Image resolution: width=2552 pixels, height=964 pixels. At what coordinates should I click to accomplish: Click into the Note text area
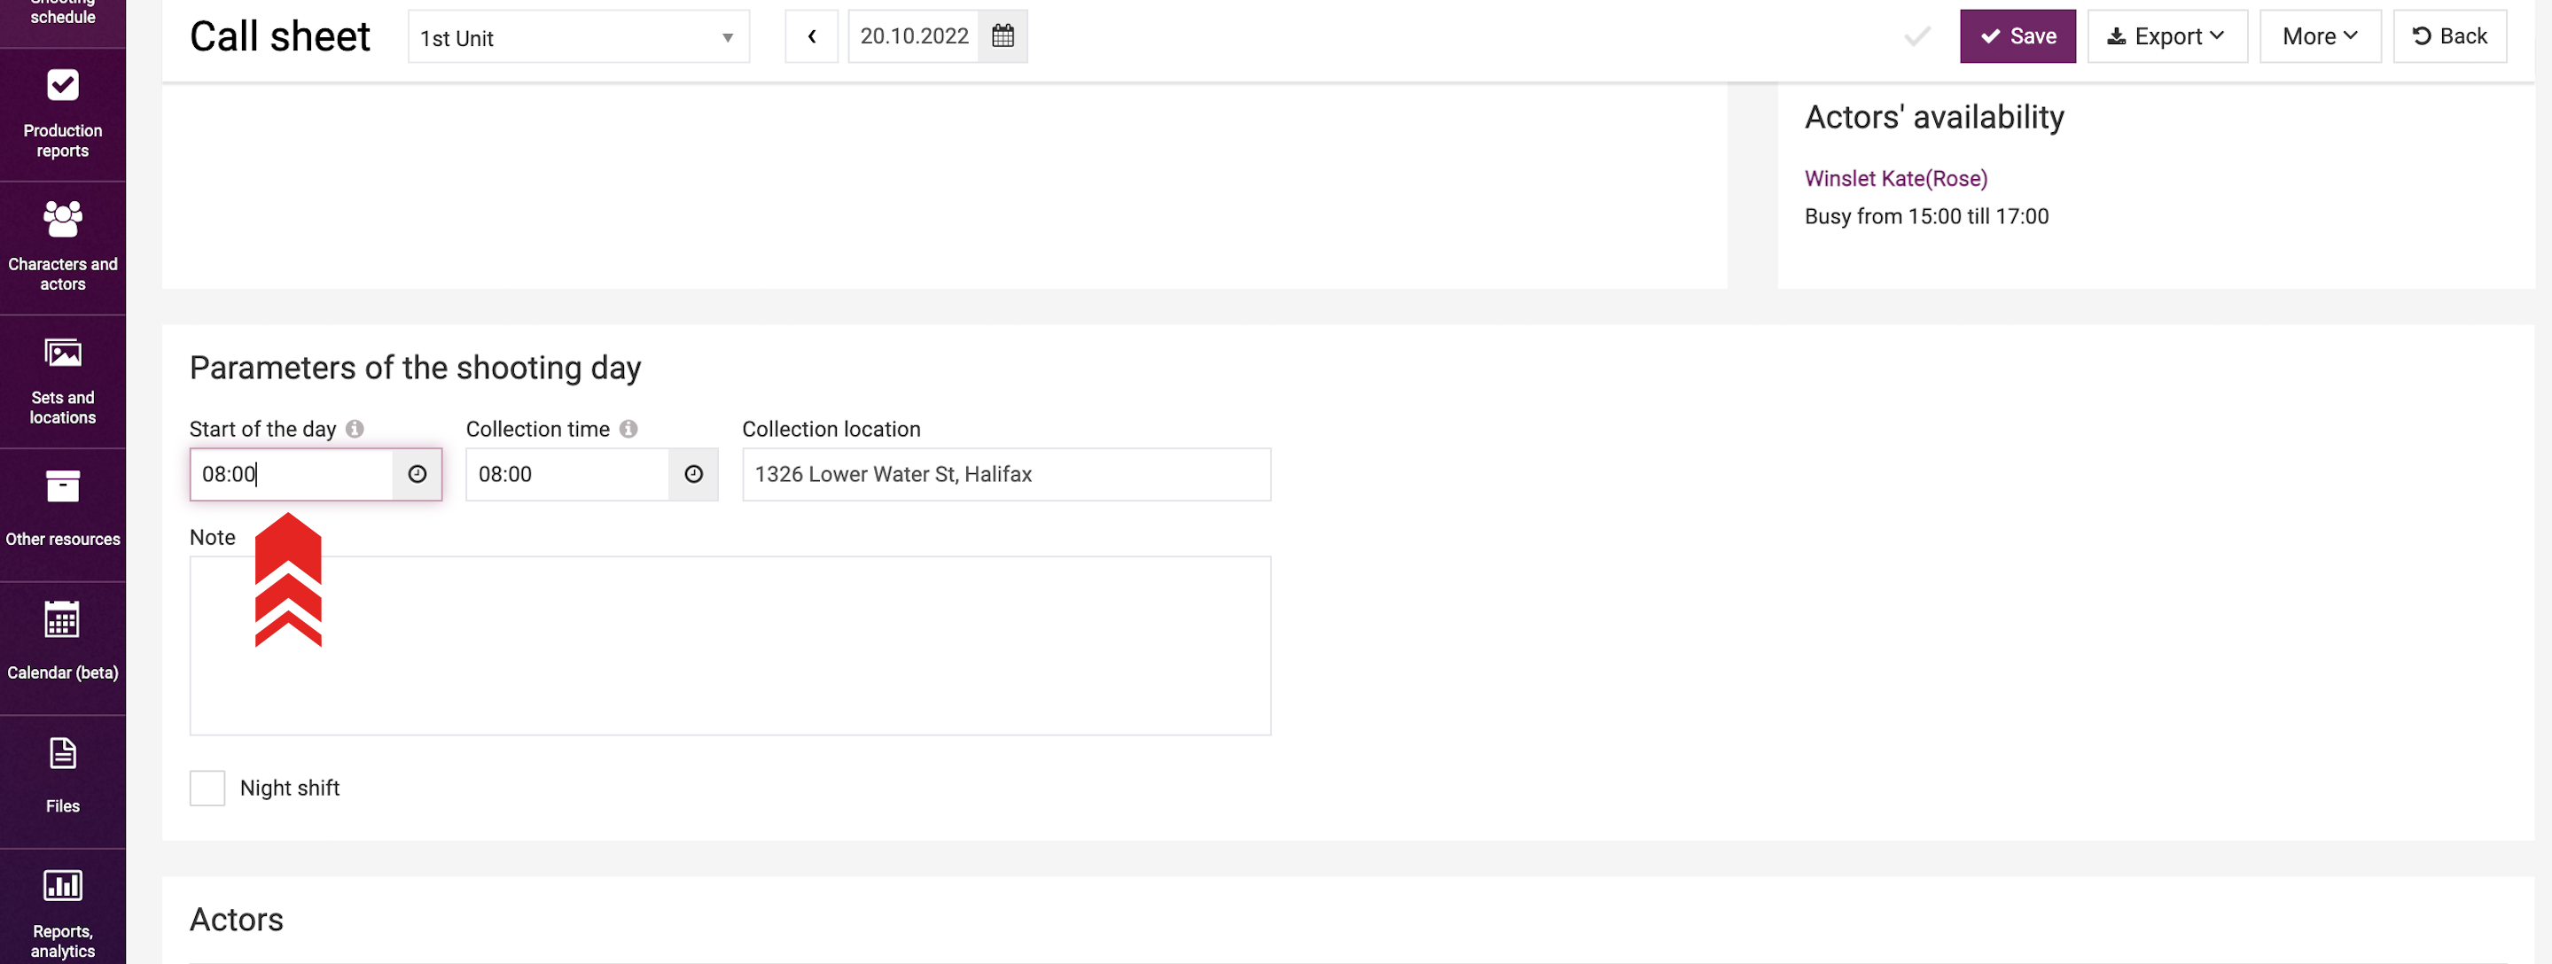[x=730, y=646]
